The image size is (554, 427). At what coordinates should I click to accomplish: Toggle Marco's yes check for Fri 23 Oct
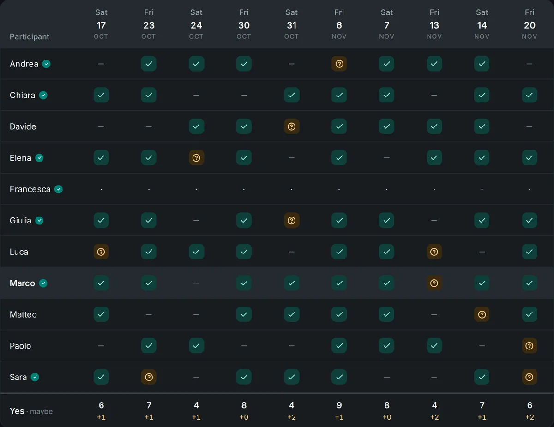tap(149, 283)
